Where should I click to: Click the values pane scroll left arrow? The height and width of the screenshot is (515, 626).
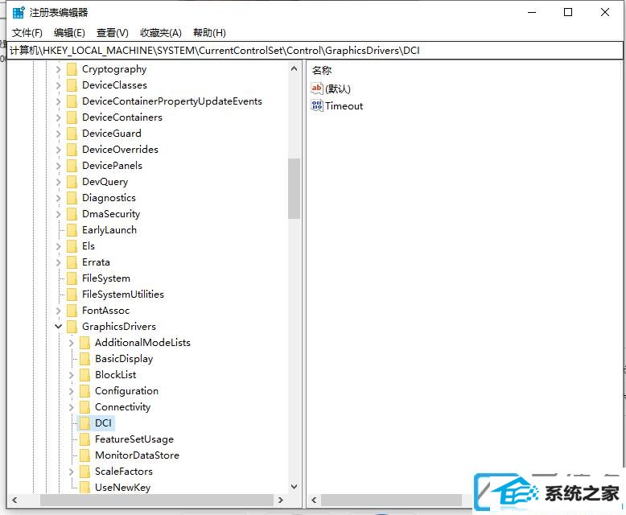tap(314, 500)
